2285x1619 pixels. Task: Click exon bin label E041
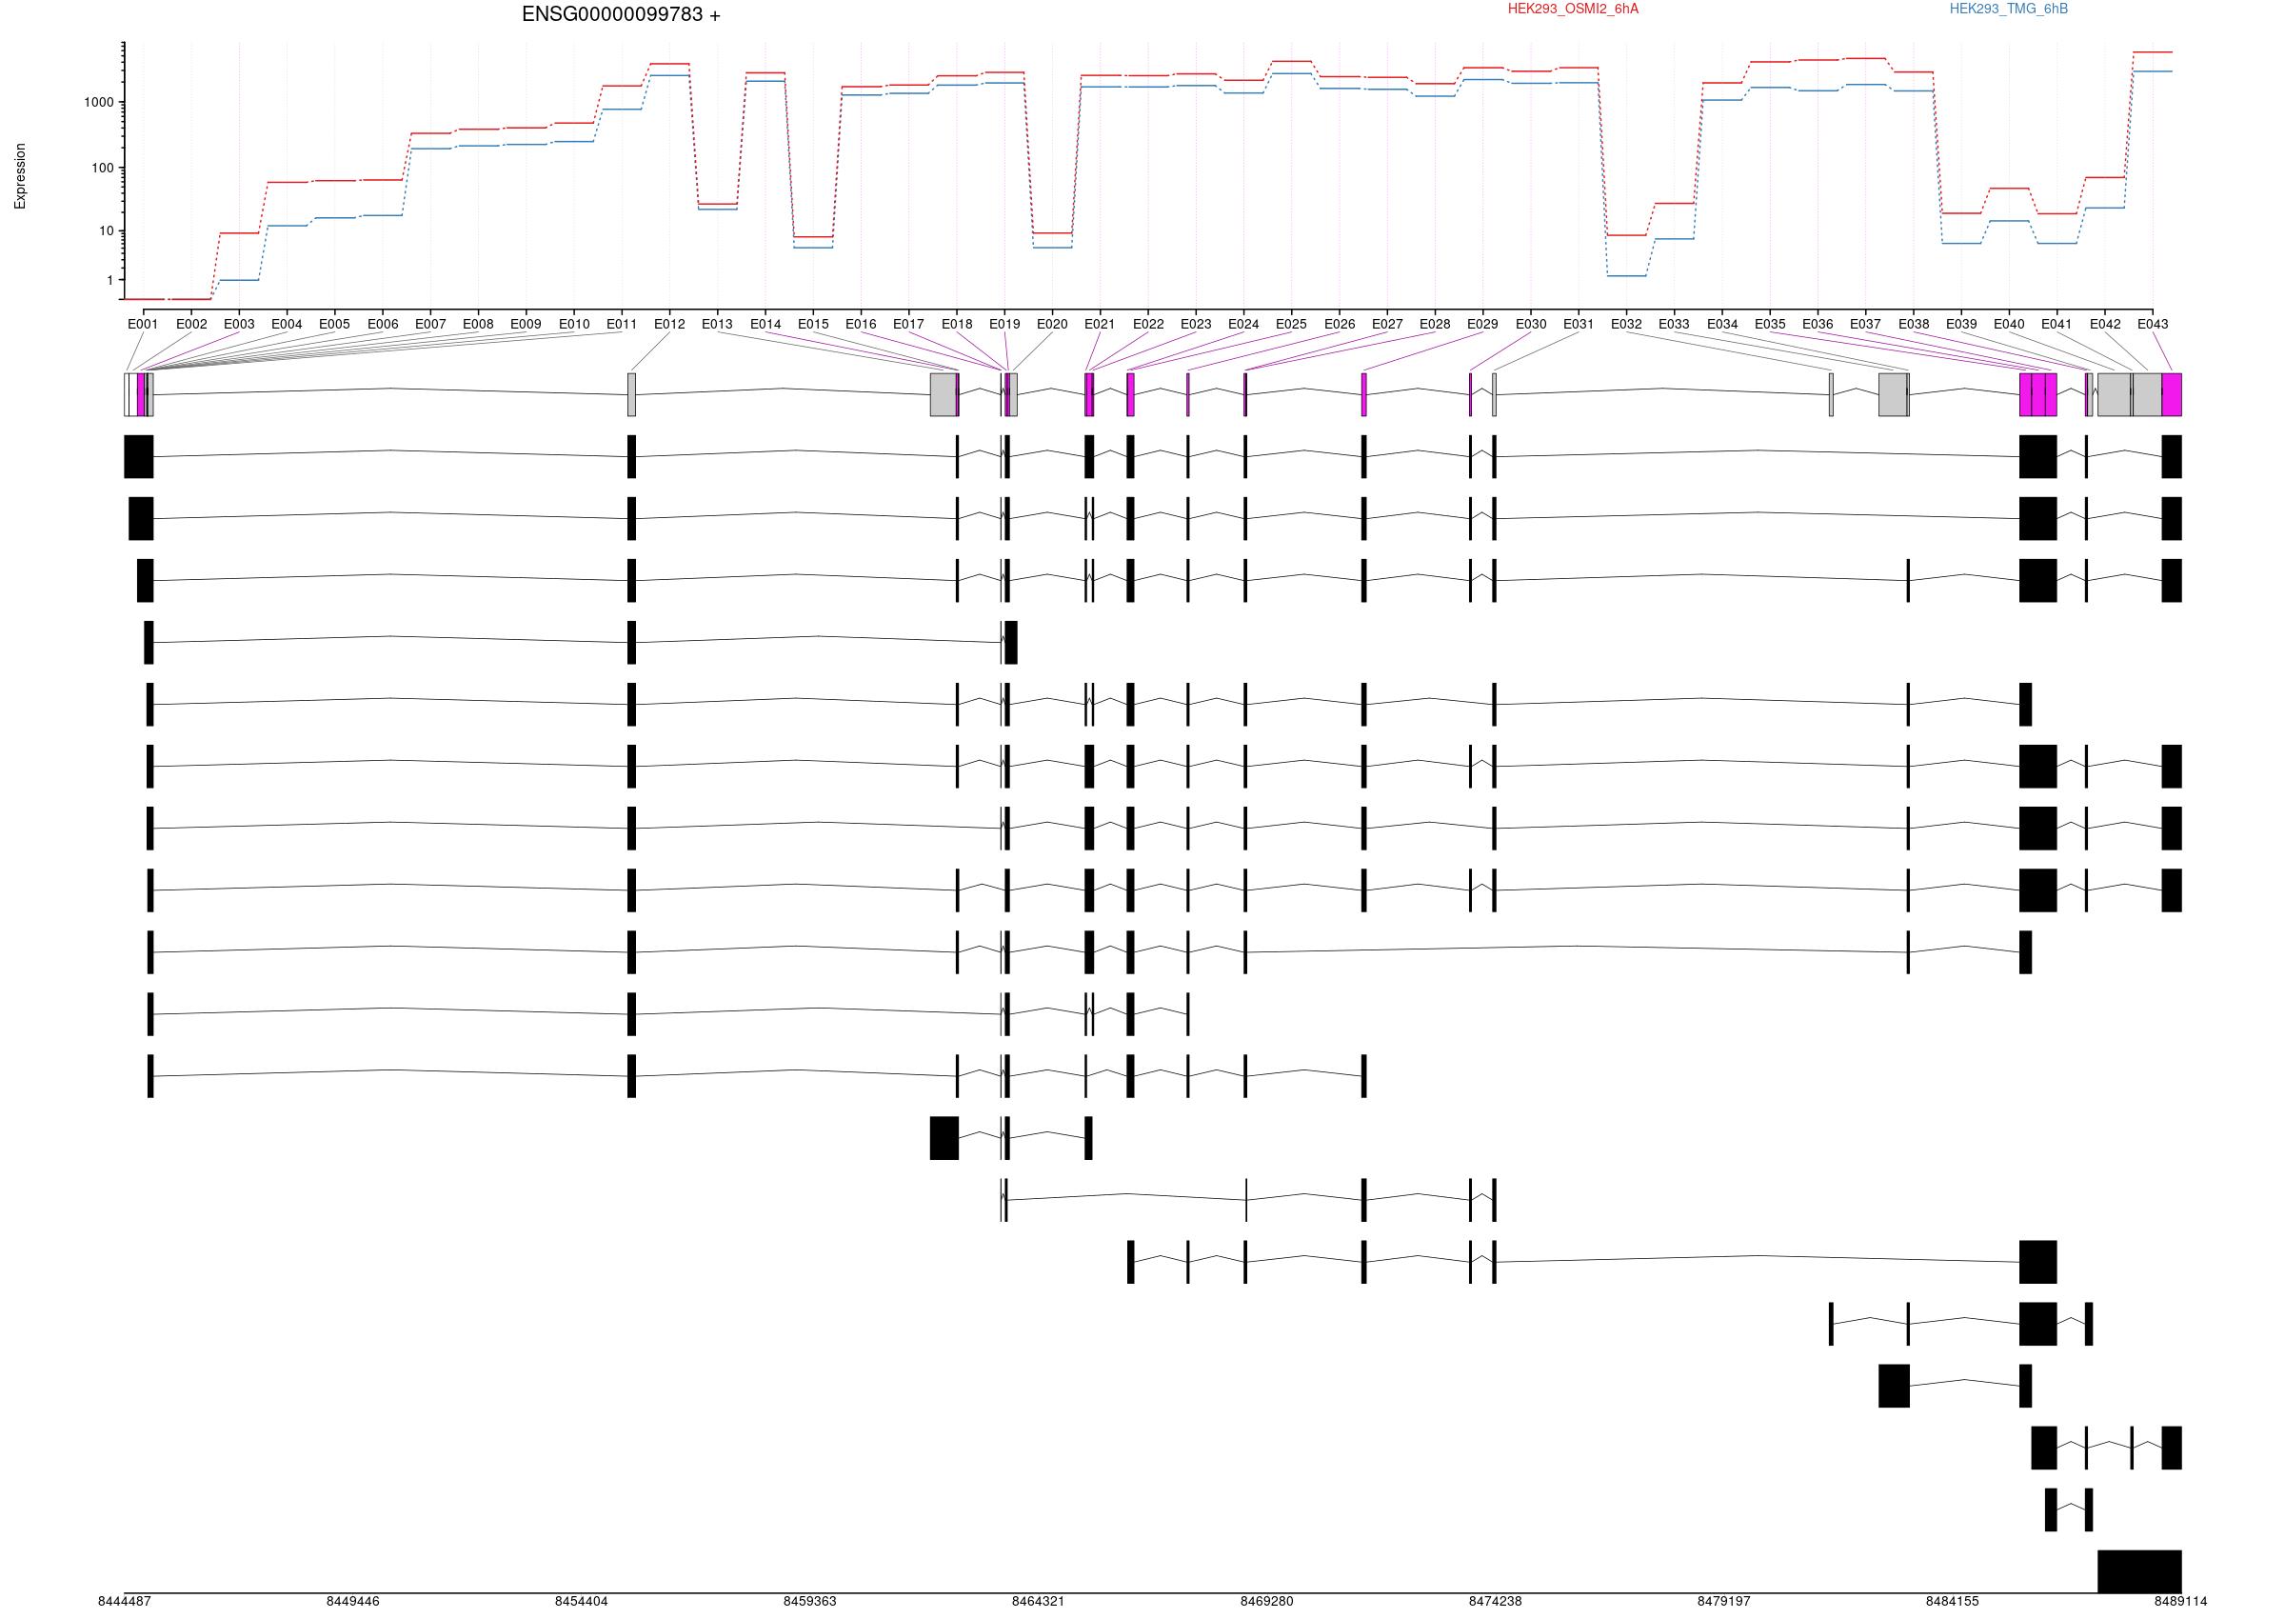click(2056, 324)
